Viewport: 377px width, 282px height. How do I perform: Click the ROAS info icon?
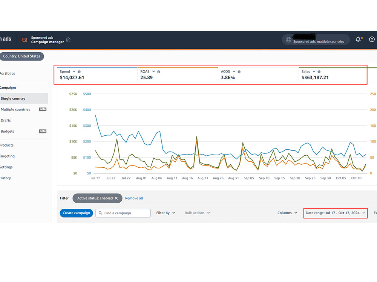click(159, 72)
